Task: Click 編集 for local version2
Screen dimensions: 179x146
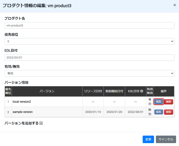Action: tap(159, 102)
